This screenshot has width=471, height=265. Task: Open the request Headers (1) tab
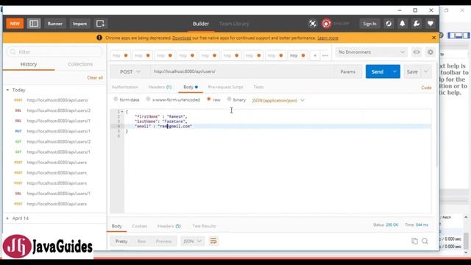click(160, 87)
